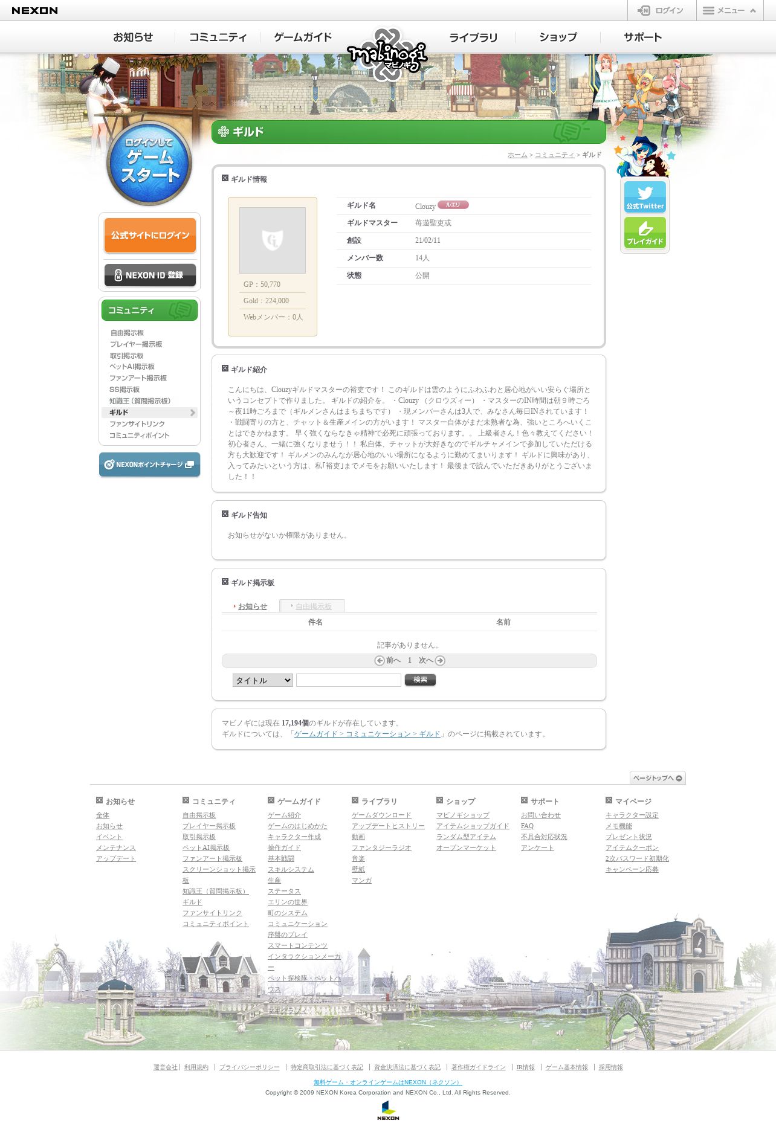Screen dimensions: 776x1132
Task: Open ペットAI掲示板 in community sidebar
Action: [132, 367]
